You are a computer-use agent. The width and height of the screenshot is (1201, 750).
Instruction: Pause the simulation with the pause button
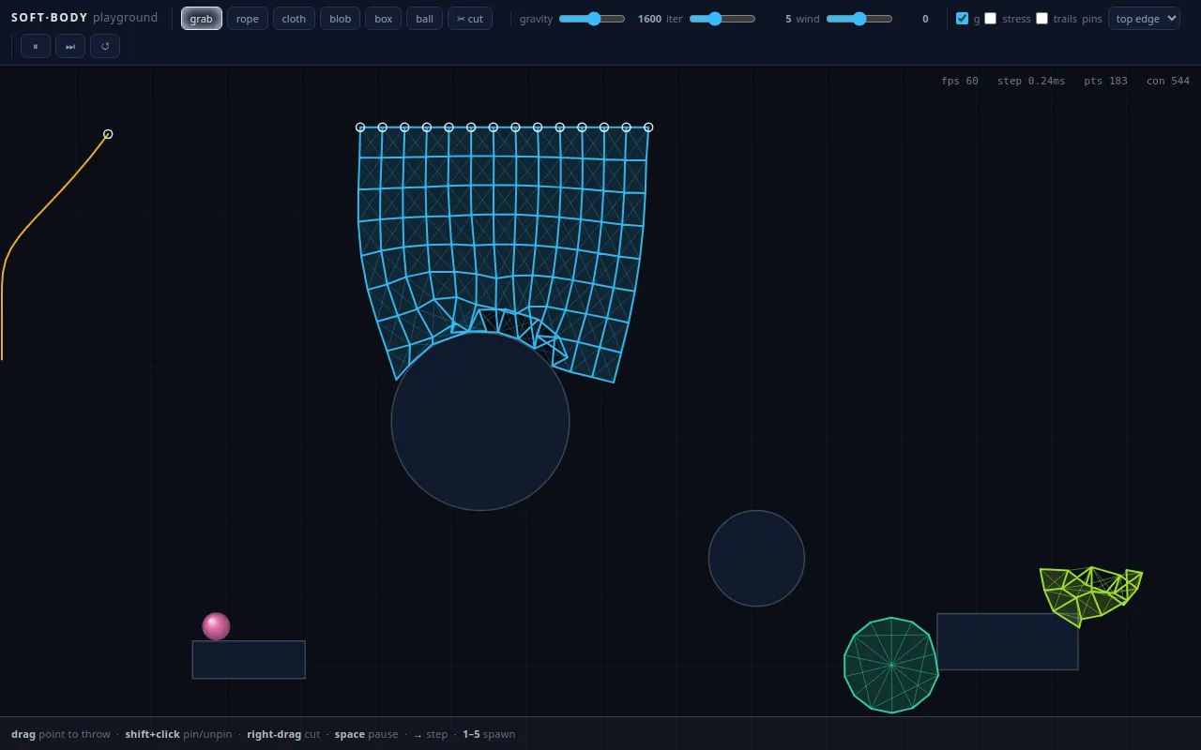tap(36, 46)
